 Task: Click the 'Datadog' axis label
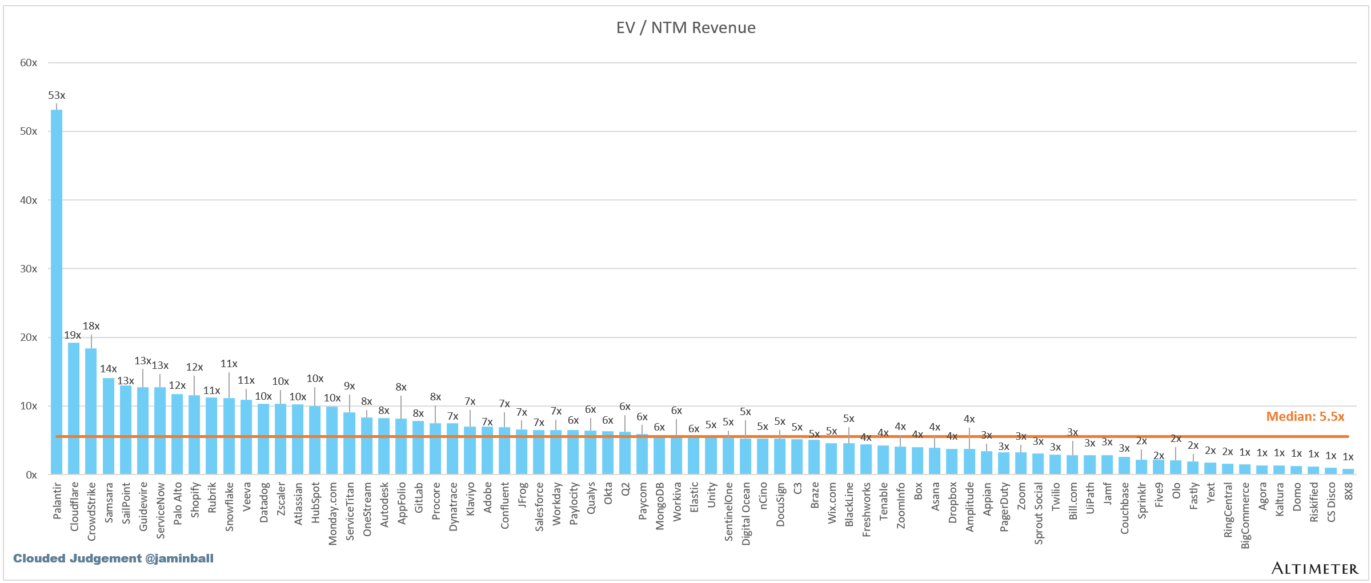click(x=263, y=502)
